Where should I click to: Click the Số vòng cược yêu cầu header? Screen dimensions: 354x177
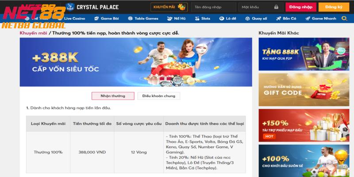pos(139,124)
